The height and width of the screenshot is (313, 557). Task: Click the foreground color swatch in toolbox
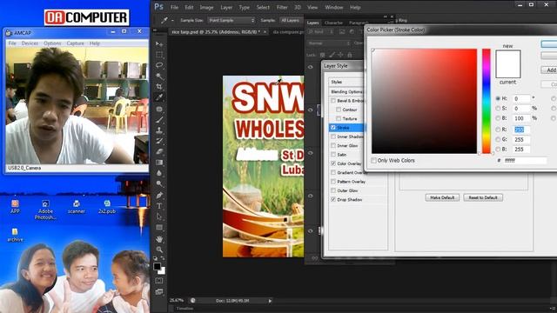click(157, 267)
